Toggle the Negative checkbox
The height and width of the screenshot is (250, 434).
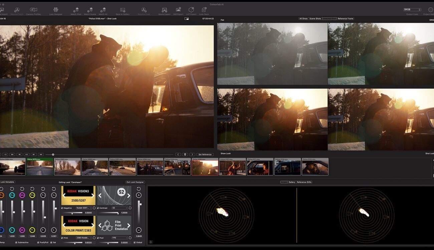pos(62,208)
